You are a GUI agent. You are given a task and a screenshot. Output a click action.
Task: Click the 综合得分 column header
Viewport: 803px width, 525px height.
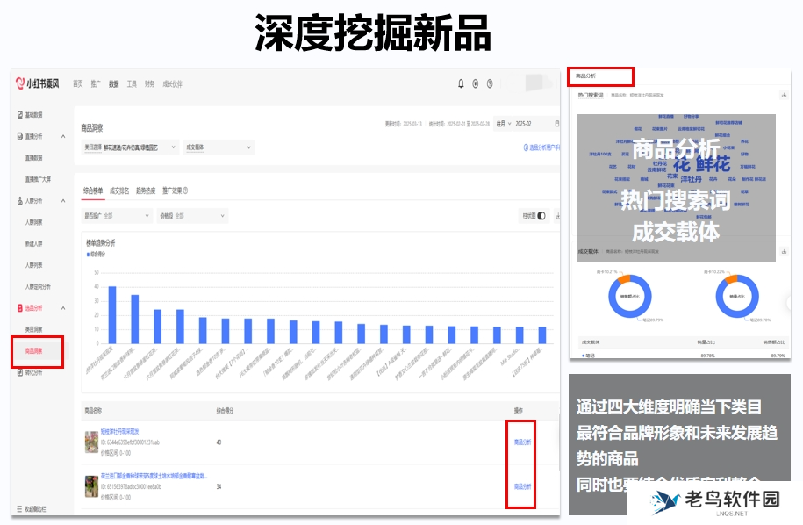pos(225,410)
